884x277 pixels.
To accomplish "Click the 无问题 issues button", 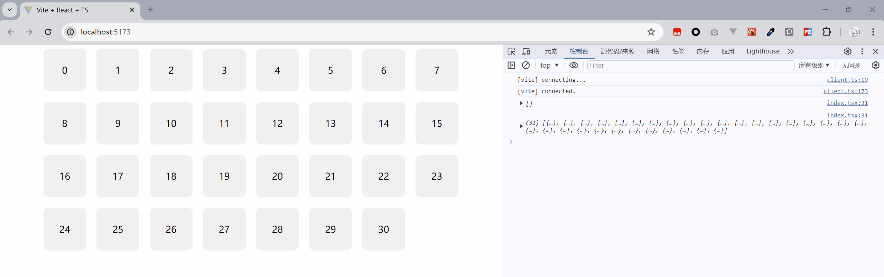I will tap(851, 65).
